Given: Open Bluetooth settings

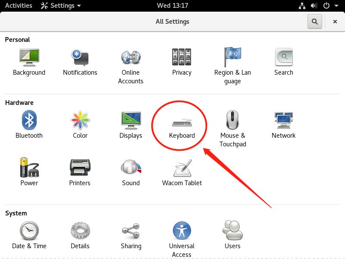Looking at the screenshot, I should click(29, 125).
